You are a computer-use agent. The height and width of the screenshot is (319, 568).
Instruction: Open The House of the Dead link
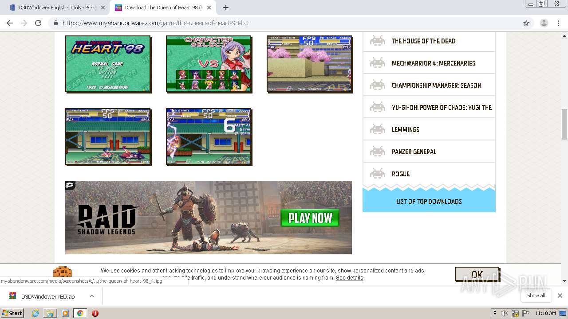tap(423, 41)
